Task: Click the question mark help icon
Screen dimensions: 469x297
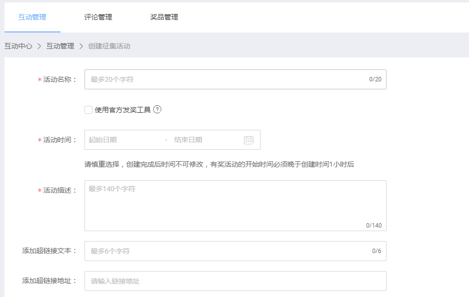Action: point(157,110)
